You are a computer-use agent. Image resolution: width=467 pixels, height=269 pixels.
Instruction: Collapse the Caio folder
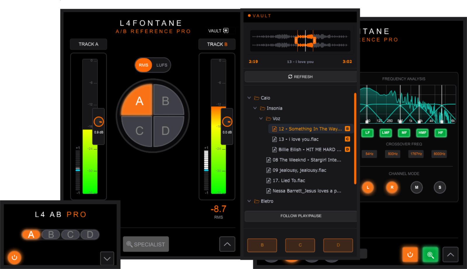pos(249,98)
